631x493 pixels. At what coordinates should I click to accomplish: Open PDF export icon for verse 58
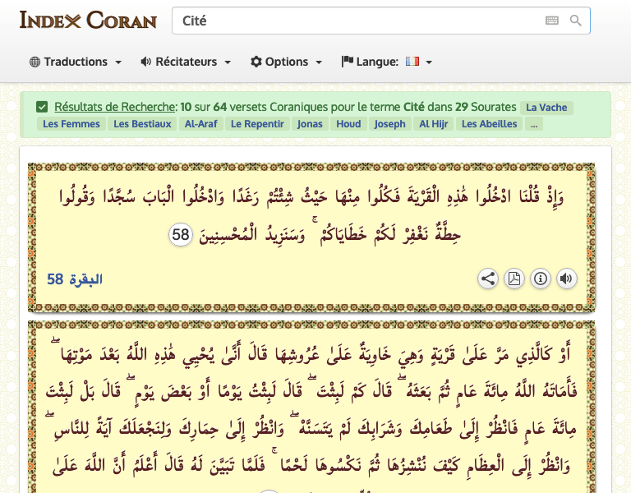(514, 279)
